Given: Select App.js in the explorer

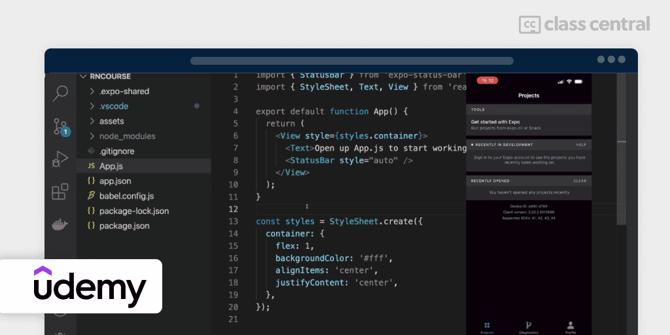Looking at the screenshot, I should pyautogui.click(x=143, y=166).
